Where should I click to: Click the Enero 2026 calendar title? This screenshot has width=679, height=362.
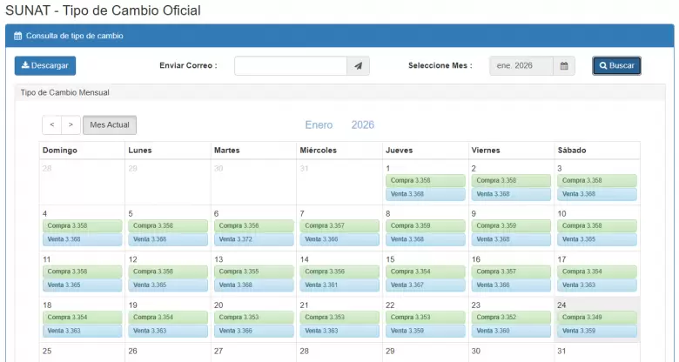point(339,125)
